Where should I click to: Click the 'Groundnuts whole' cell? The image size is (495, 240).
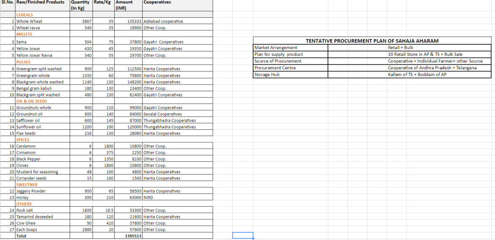pos(42,108)
